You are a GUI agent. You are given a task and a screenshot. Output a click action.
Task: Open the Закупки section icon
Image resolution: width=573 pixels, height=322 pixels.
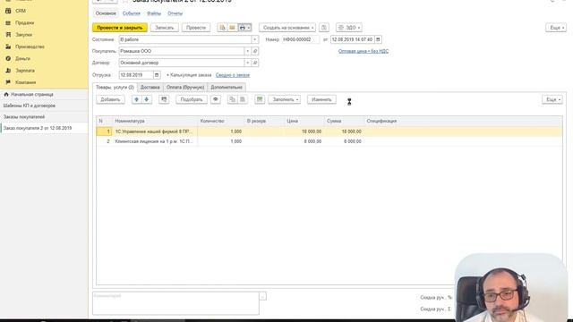point(8,35)
